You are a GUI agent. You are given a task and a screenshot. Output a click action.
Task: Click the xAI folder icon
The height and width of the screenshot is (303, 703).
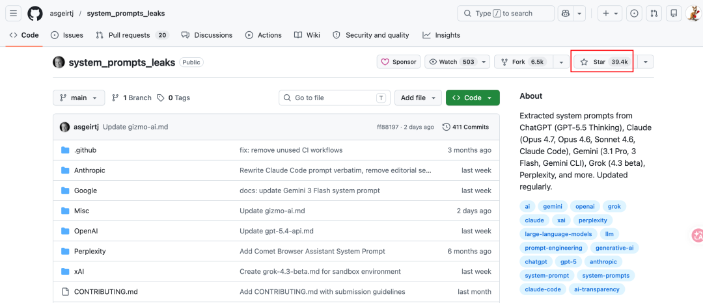point(66,271)
